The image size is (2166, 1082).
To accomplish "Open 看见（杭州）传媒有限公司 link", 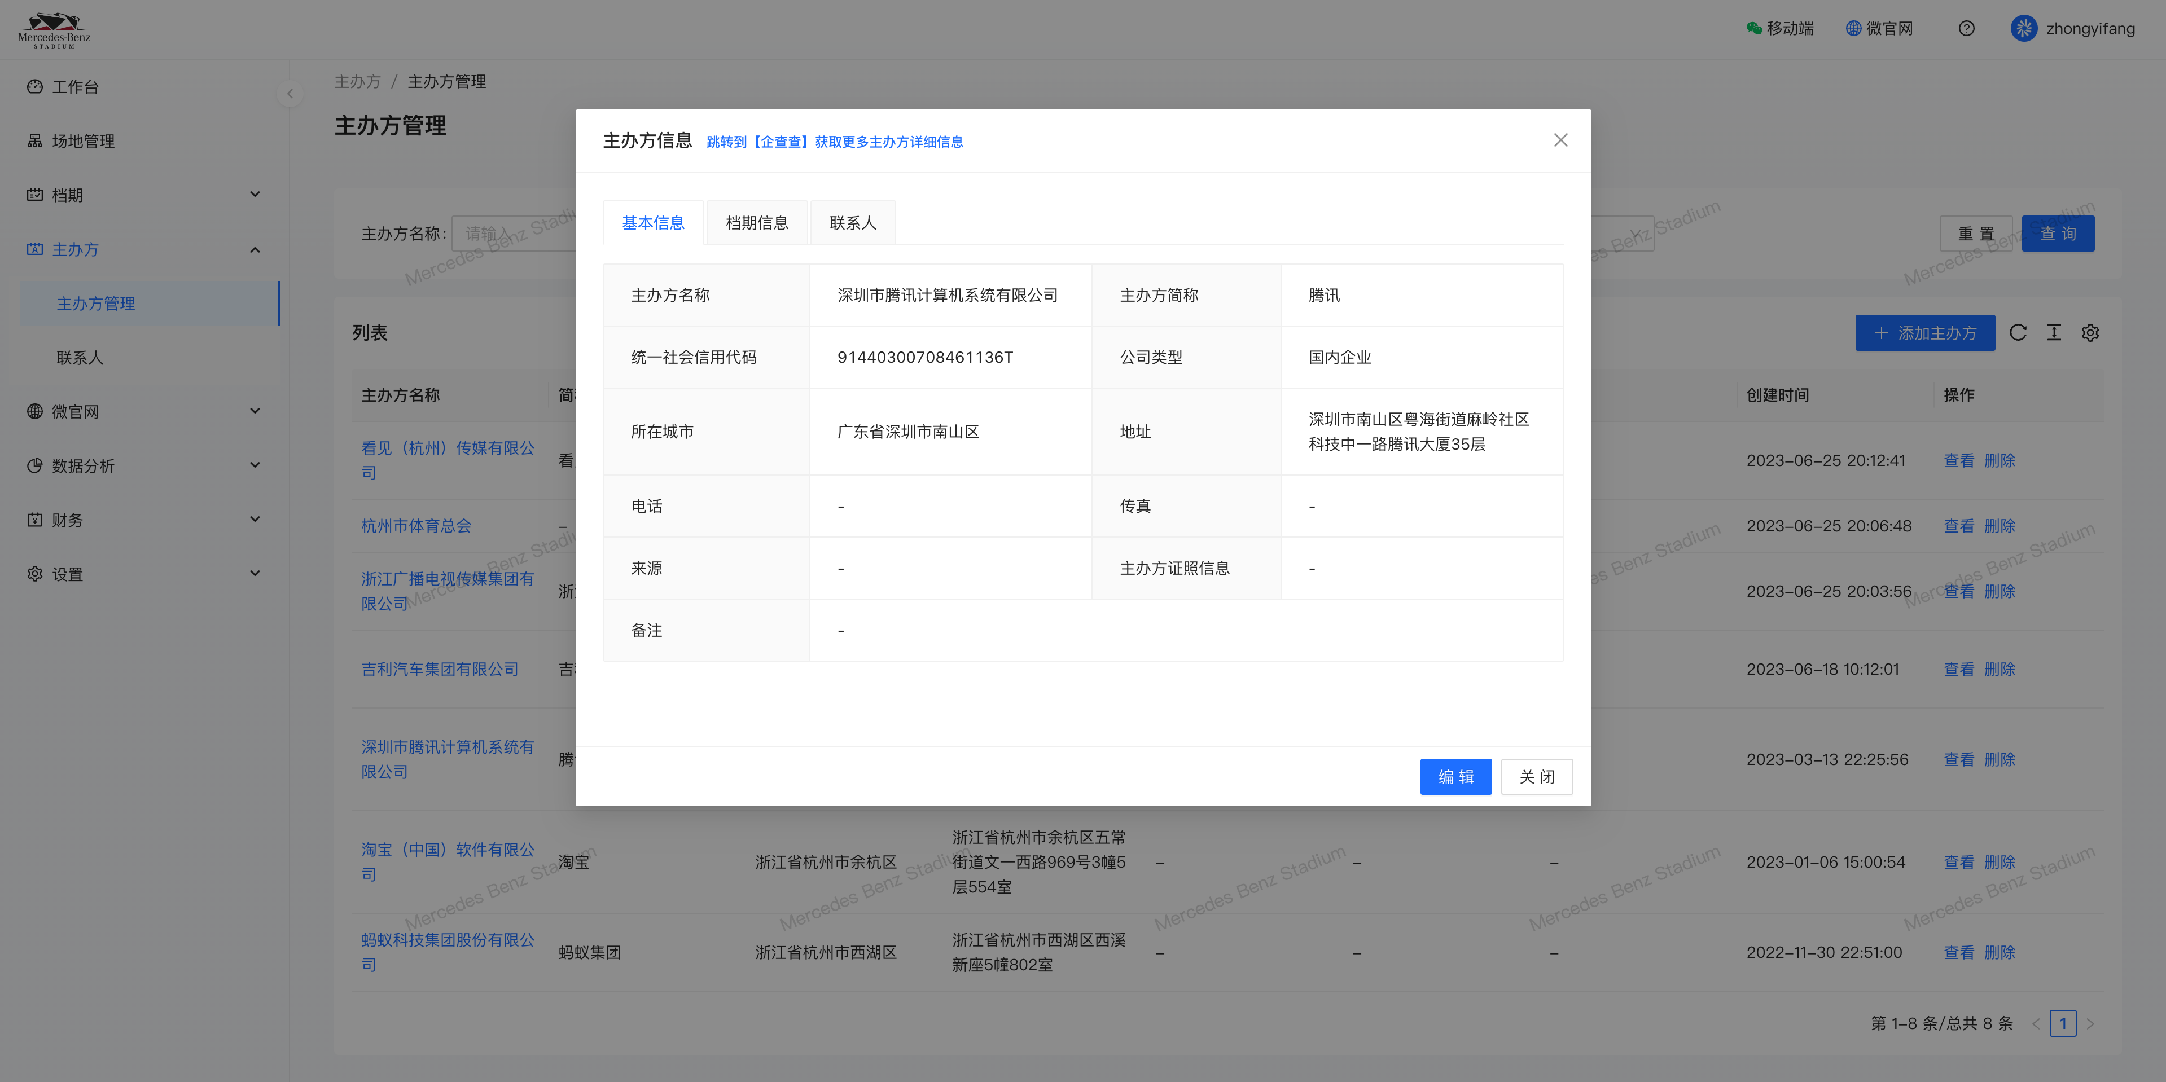I will tap(448, 460).
